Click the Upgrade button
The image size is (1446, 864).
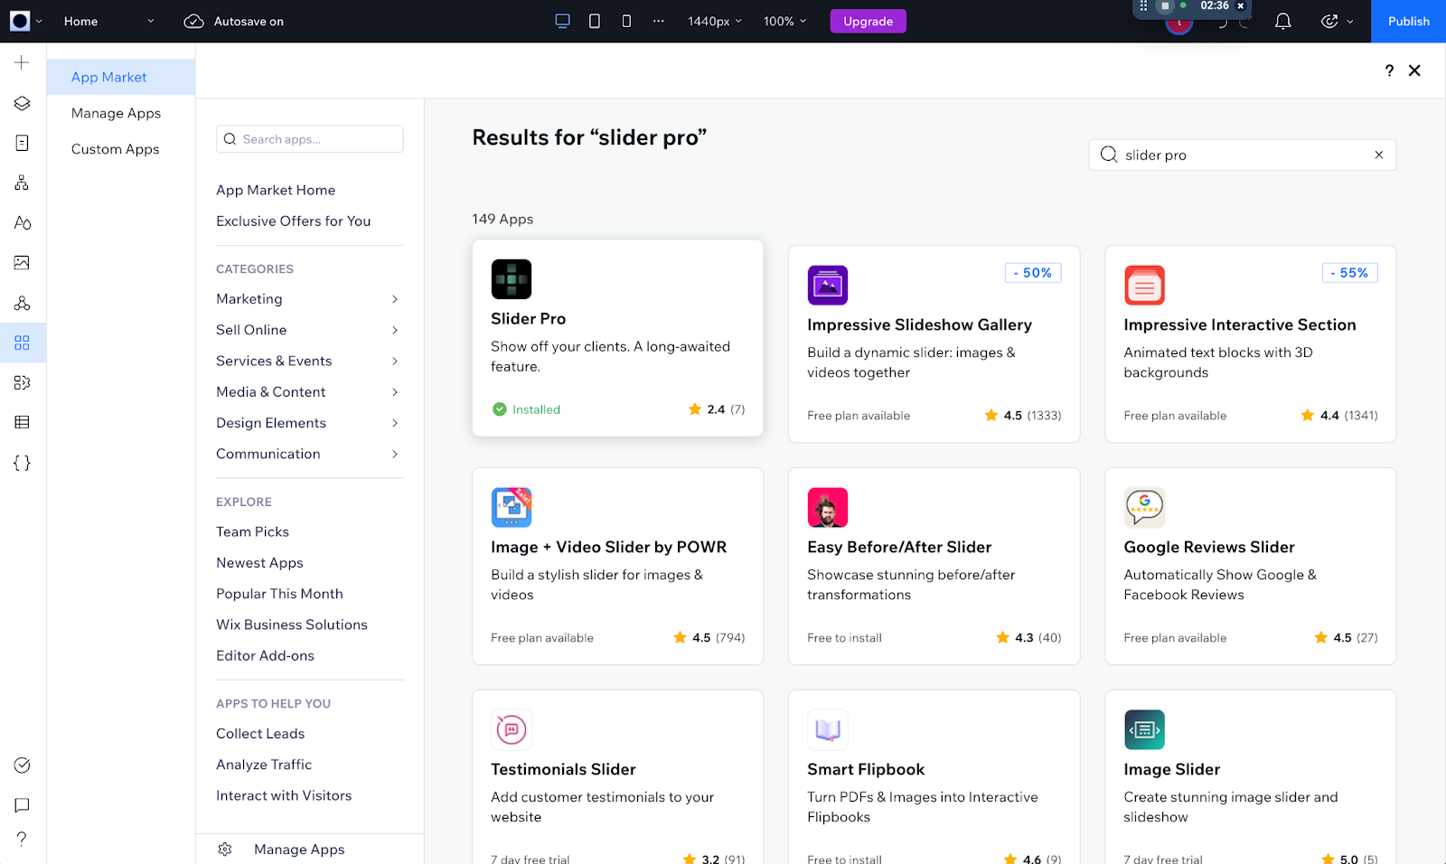click(868, 21)
